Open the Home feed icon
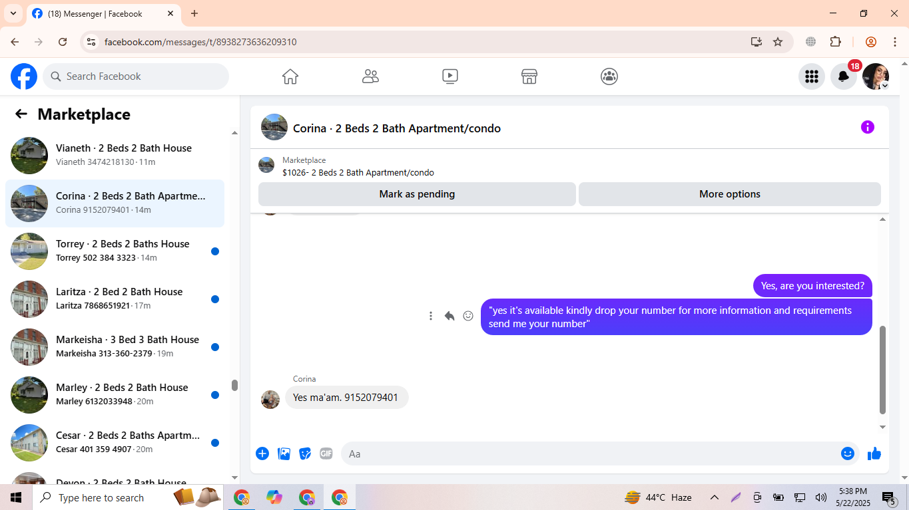909x510 pixels. click(290, 76)
